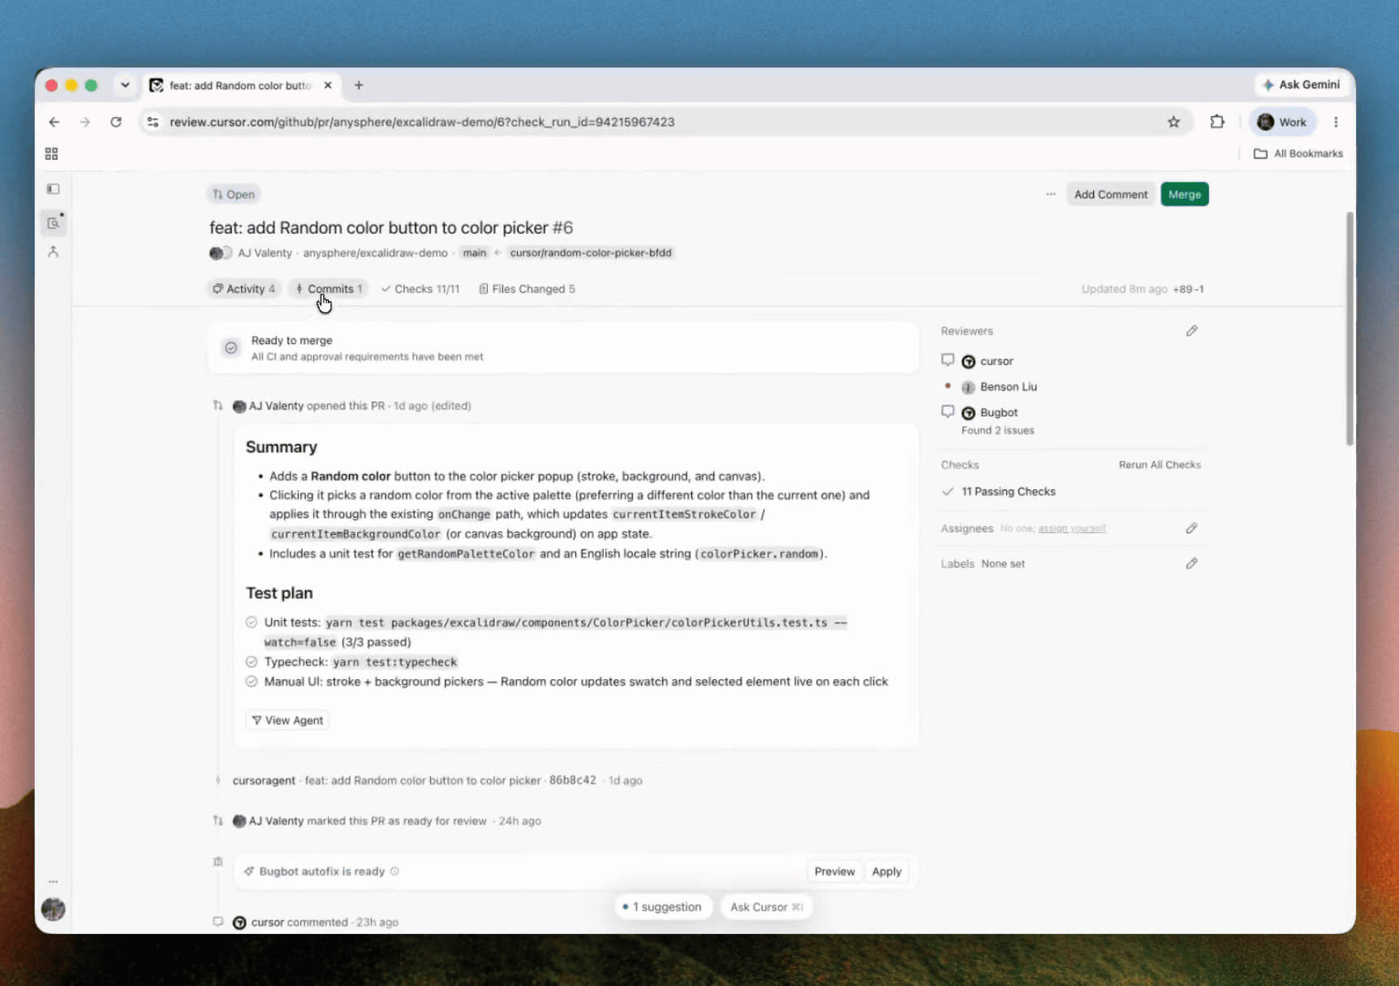Image resolution: width=1399 pixels, height=986 pixels.
Task: Click the Typecheck checklist circle
Action: (x=252, y=661)
